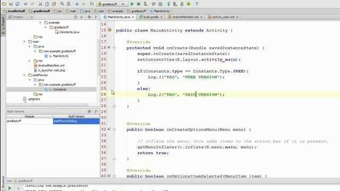Open Android Device Monitor icon
340x191 pixels.
[x=189, y=4]
